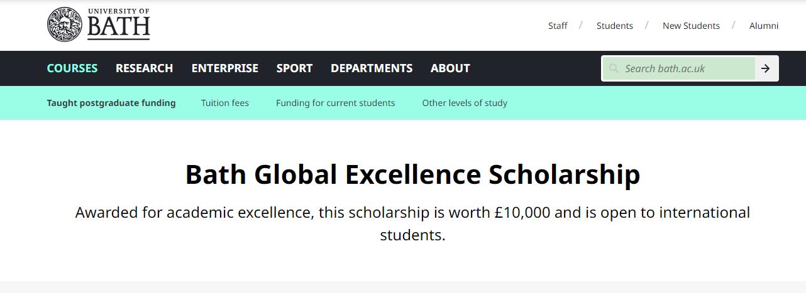Navigate to Departments
The width and height of the screenshot is (806, 293).
pyautogui.click(x=372, y=68)
